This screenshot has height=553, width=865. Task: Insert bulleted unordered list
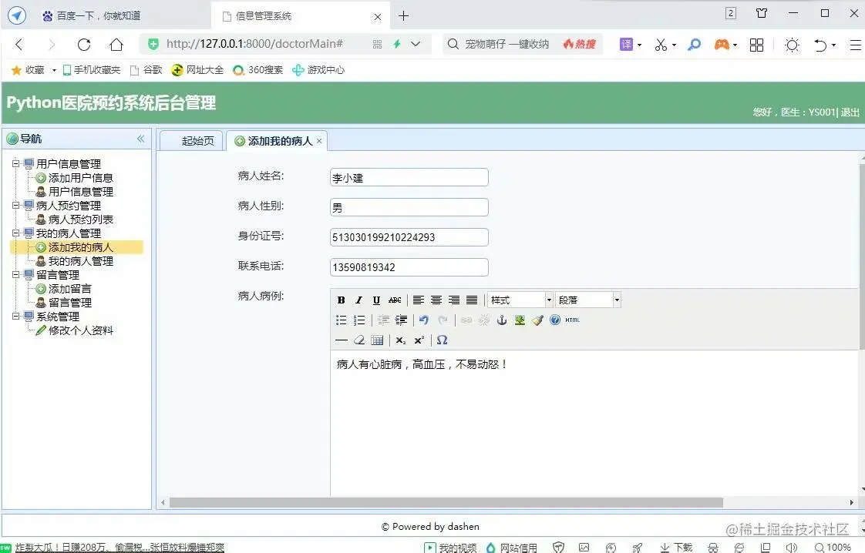click(341, 320)
